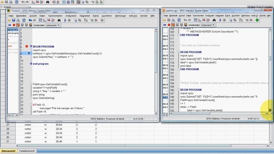
Task: Save the Syntax1 document
Action: click(x=14, y=21)
